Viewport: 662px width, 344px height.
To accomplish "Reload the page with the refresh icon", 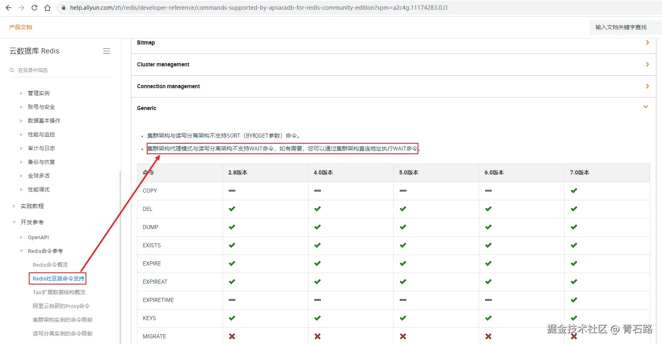I will (x=34, y=8).
